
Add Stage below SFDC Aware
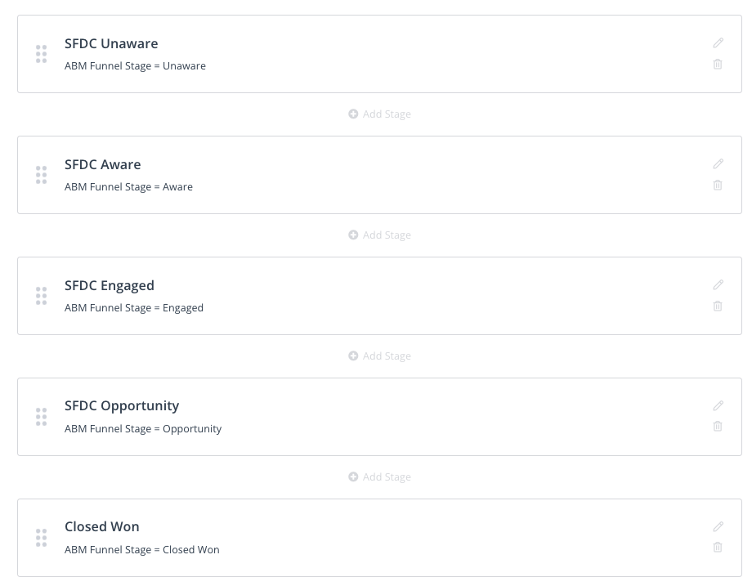379,235
